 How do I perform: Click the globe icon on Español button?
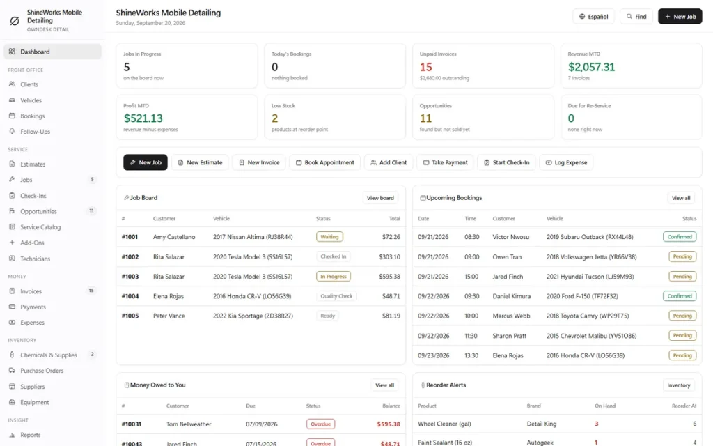(582, 17)
